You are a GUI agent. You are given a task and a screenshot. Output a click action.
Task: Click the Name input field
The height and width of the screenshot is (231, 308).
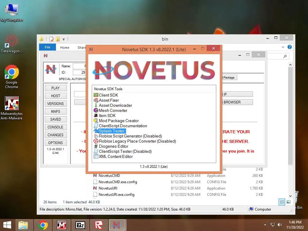[79, 66]
